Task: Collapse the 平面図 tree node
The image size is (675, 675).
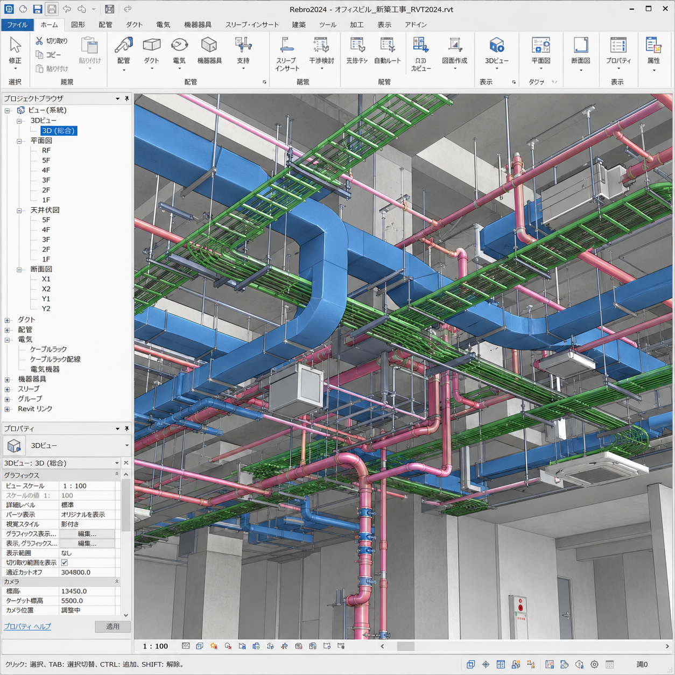Action: point(19,141)
